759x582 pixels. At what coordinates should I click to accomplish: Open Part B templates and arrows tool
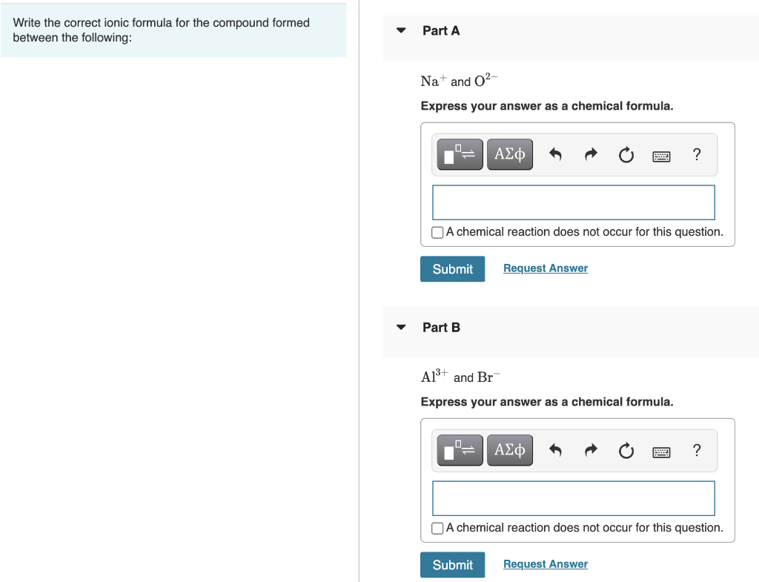point(460,450)
